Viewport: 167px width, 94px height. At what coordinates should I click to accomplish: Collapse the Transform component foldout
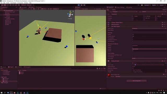pos(107,14)
